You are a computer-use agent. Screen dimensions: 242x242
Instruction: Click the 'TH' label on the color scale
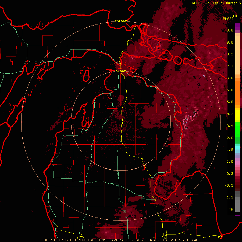click(x=231, y=209)
